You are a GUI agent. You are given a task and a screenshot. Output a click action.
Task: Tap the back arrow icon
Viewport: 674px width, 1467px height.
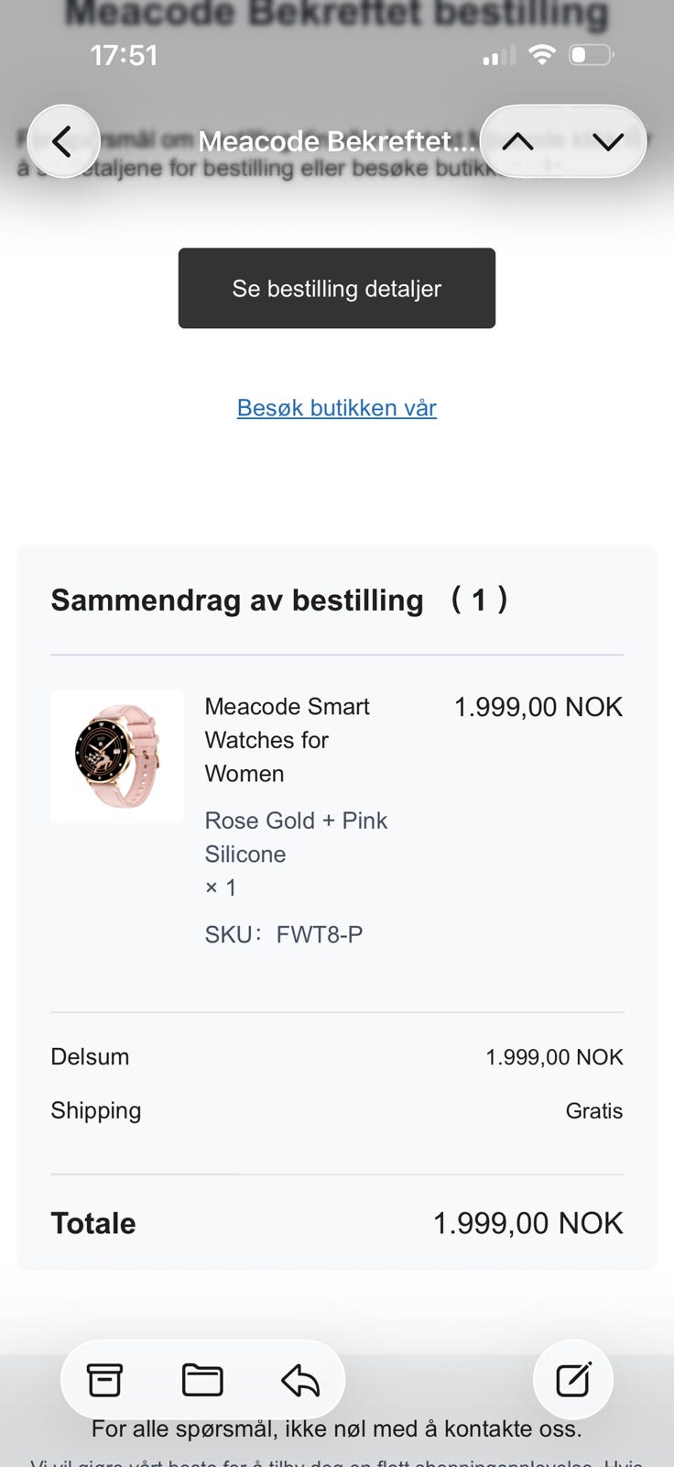tap(62, 141)
